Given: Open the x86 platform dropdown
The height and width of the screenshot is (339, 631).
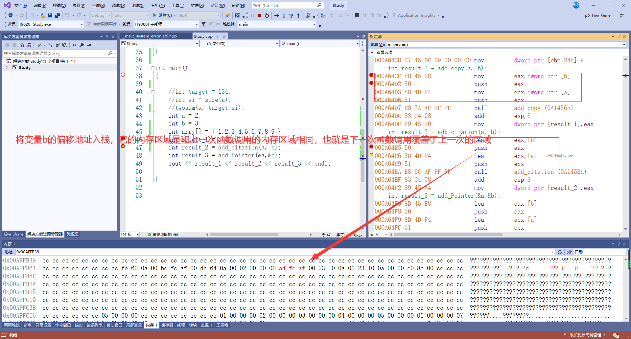Looking at the screenshot, I should (x=131, y=15).
